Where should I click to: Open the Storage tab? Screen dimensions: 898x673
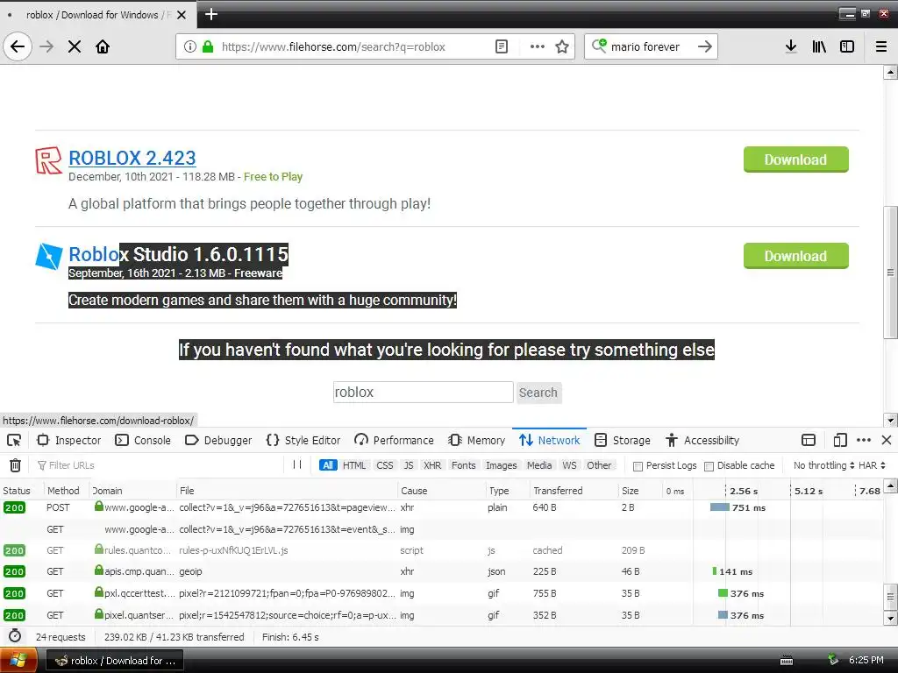(623, 440)
